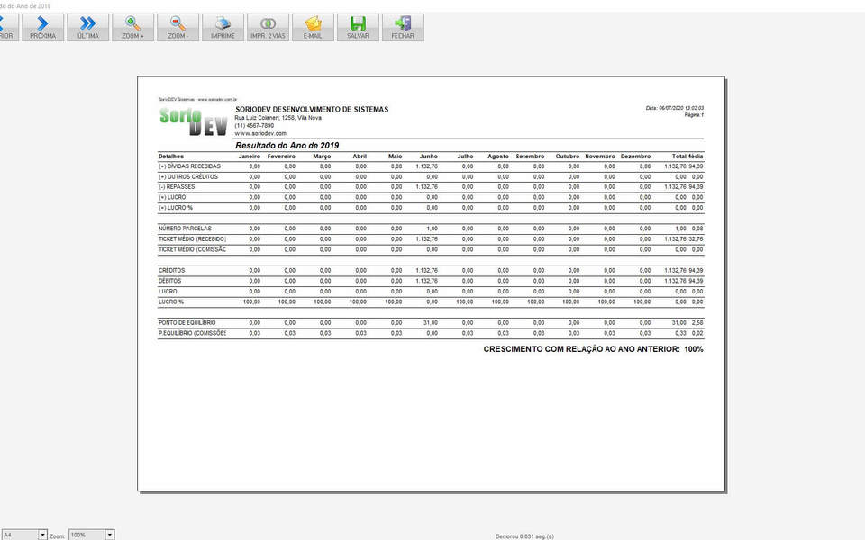Select the PONTO DE EQUILÍBRIO row label

(187, 322)
